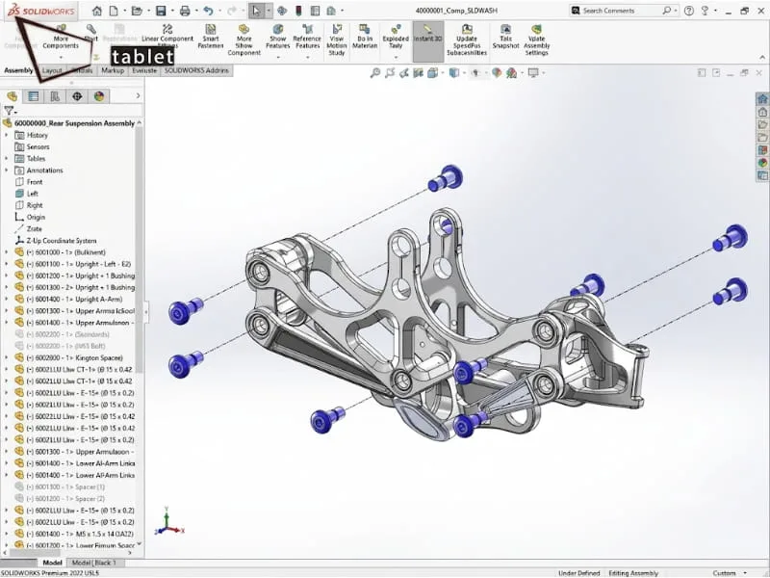Expand the Annotations folder node

coord(7,171)
